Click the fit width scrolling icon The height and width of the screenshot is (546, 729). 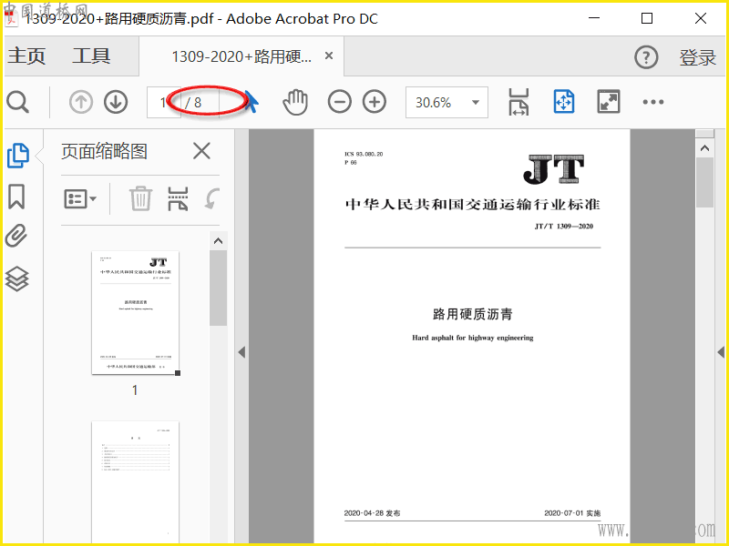pos(519,102)
